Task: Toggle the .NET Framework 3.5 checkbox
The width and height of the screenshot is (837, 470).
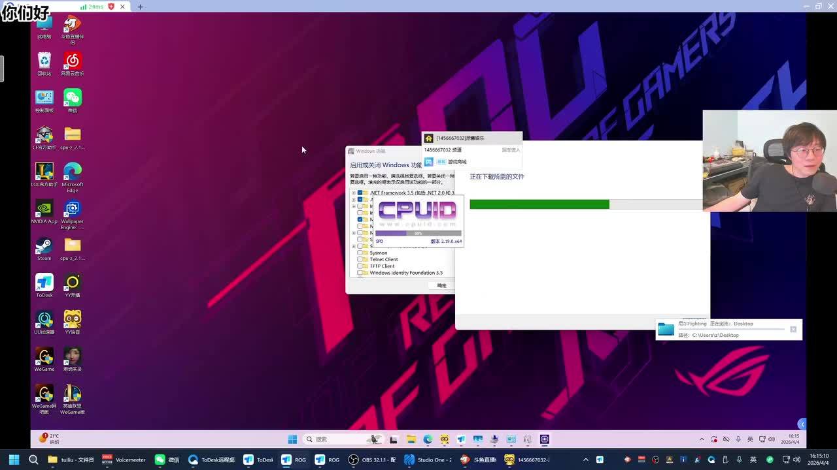Action: (x=360, y=193)
